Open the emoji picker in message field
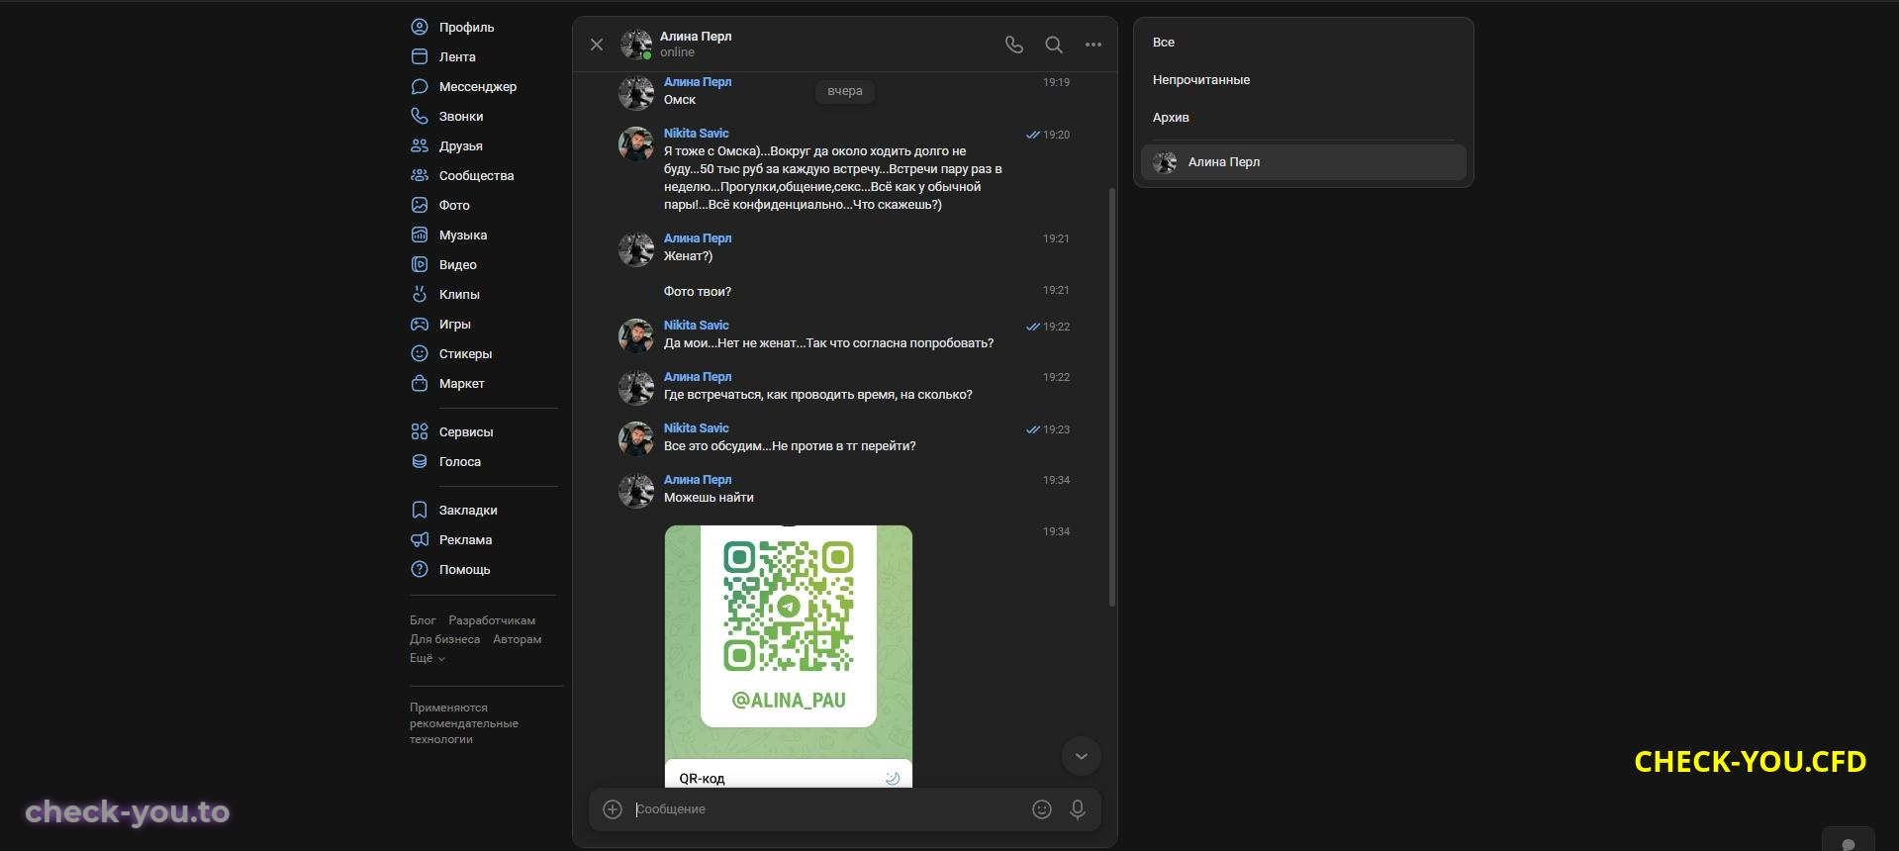This screenshot has height=851, width=1899. (1042, 809)
